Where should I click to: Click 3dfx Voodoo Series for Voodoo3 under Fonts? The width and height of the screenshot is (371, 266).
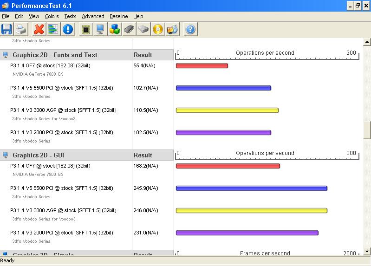click(x=44, y=118)
